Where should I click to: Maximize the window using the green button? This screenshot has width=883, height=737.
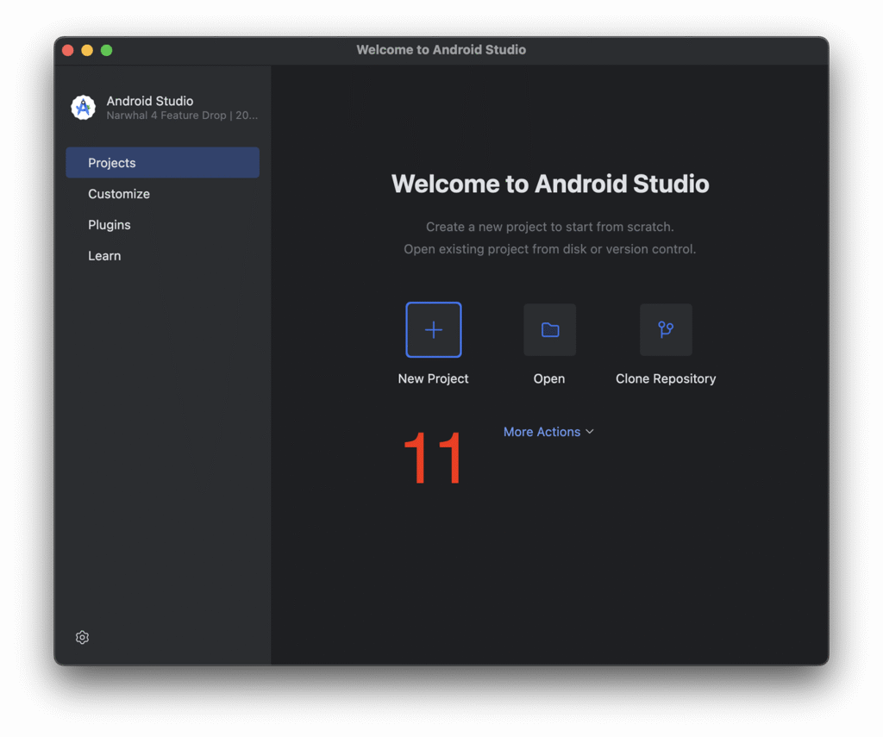[x=107, y=50]
